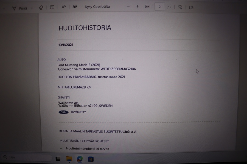Click the read aloud icon
247x164 pixels.
pyautogui.click(x=64, y=7)
